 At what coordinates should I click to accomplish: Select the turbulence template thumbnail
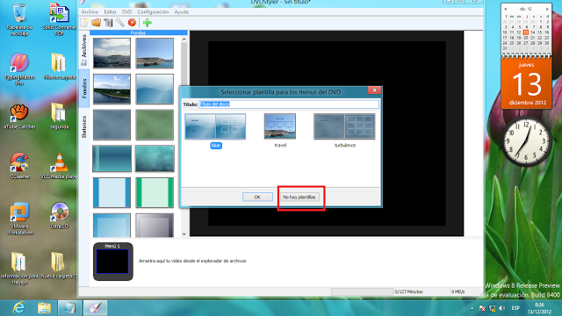[x=344, y=126]
